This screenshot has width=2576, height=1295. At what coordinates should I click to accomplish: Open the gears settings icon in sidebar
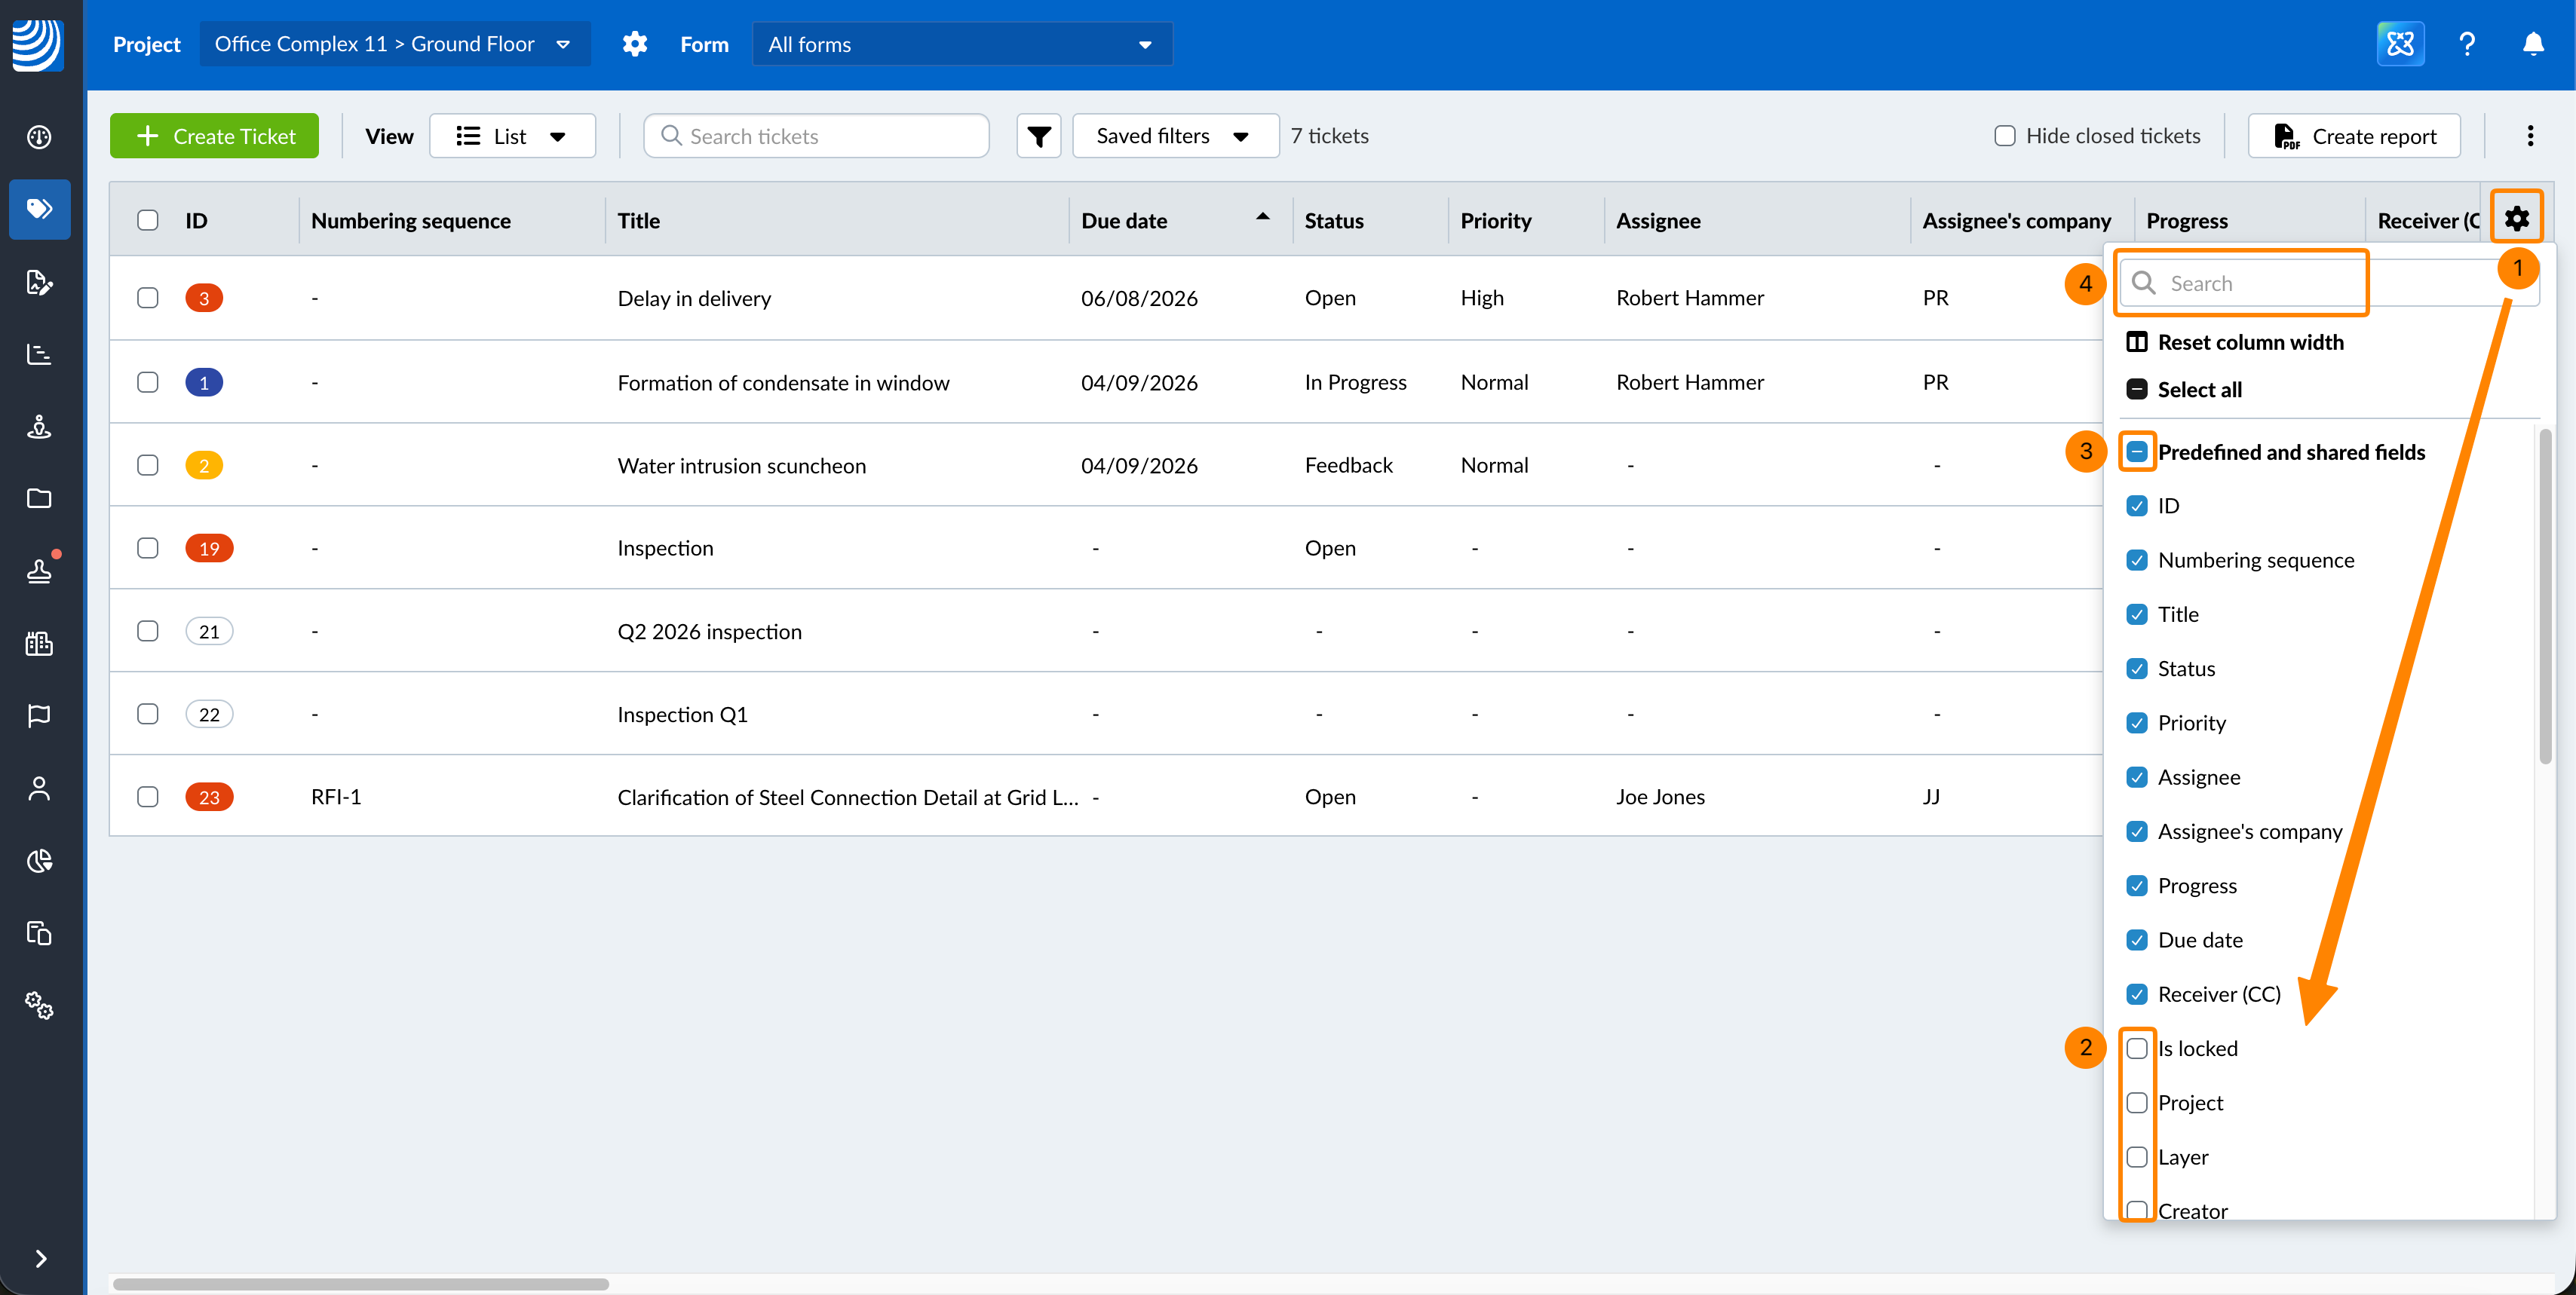point(39,1006)
